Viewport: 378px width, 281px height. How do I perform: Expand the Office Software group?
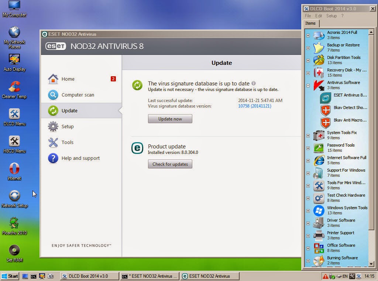(x=308, y=248)
